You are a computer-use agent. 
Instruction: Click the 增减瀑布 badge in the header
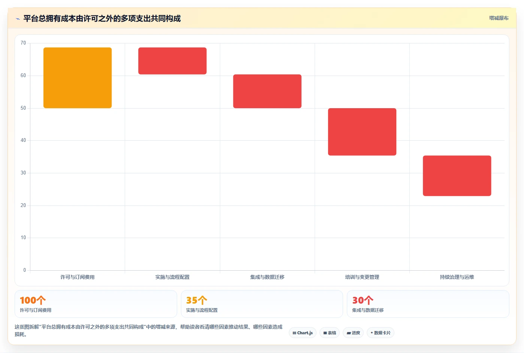pos(499,18)
